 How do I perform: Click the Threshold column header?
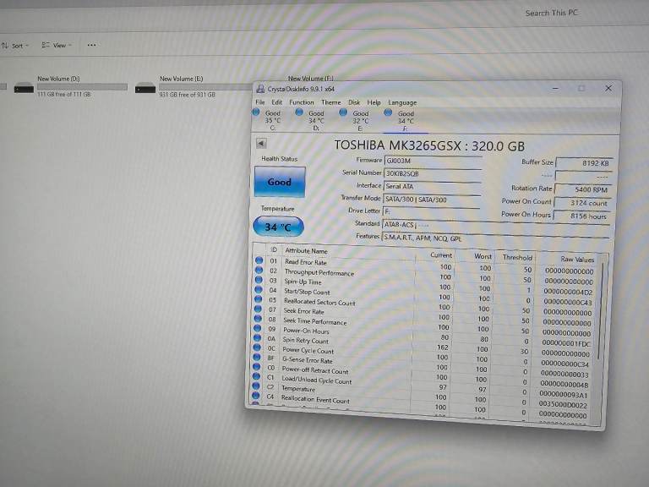tap(517, 258)
